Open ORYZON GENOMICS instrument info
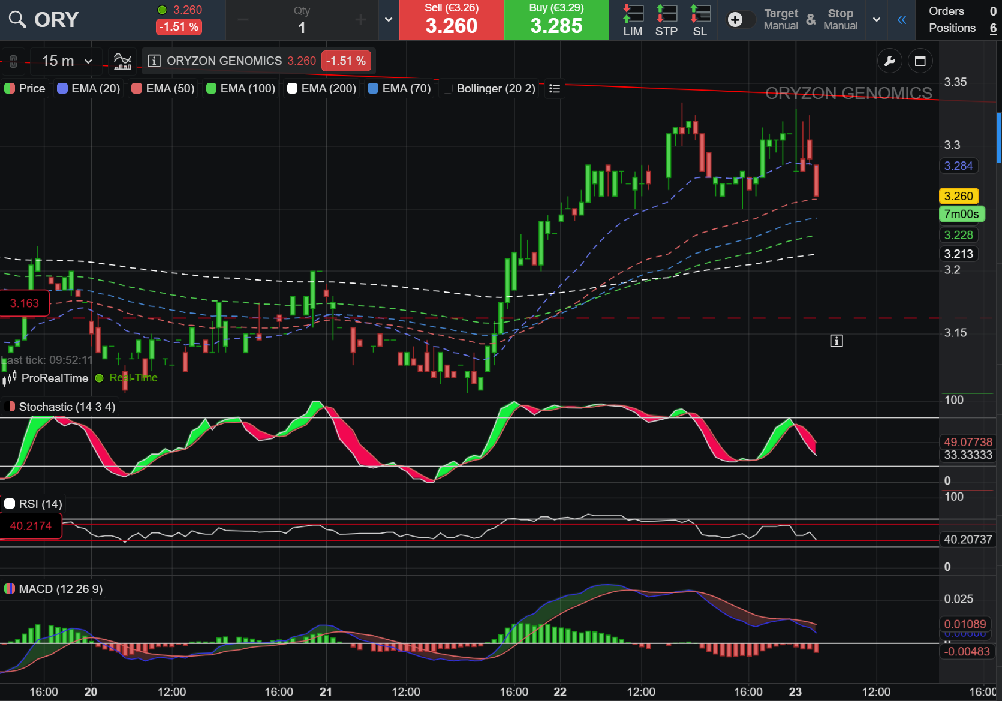1002x701 pixels. coord(154,61)
